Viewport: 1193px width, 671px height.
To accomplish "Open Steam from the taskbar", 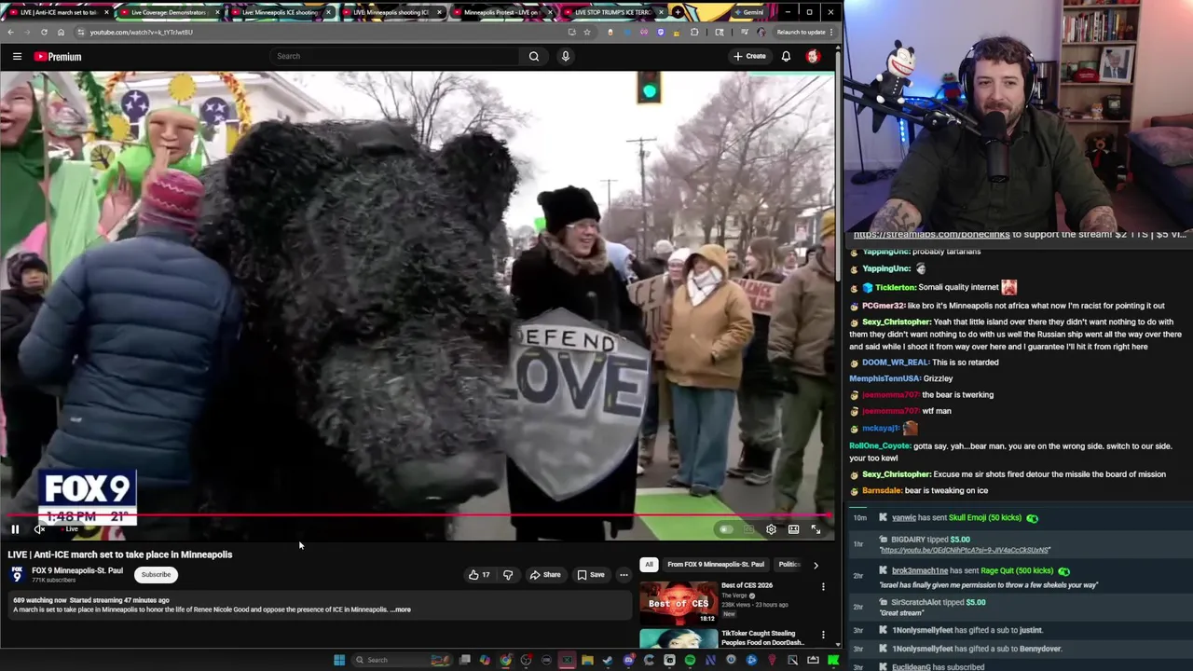I will pyautogui.click(x=608, y=660).
